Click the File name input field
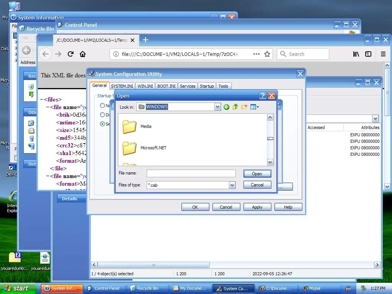This screenshot has height=294, width=392. (x=191, y=173)
